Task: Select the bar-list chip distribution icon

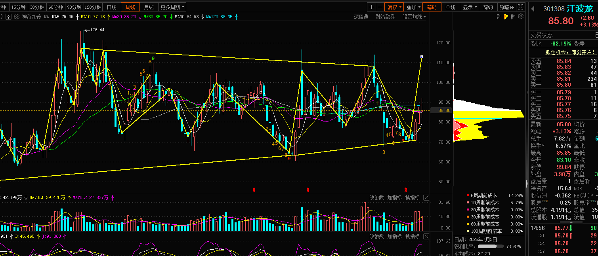Action: point(499,17)
